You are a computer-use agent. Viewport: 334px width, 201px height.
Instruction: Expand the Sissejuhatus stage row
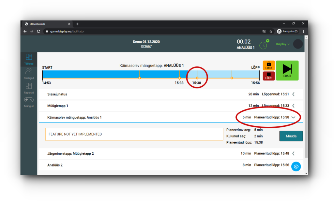coord(293,94)
